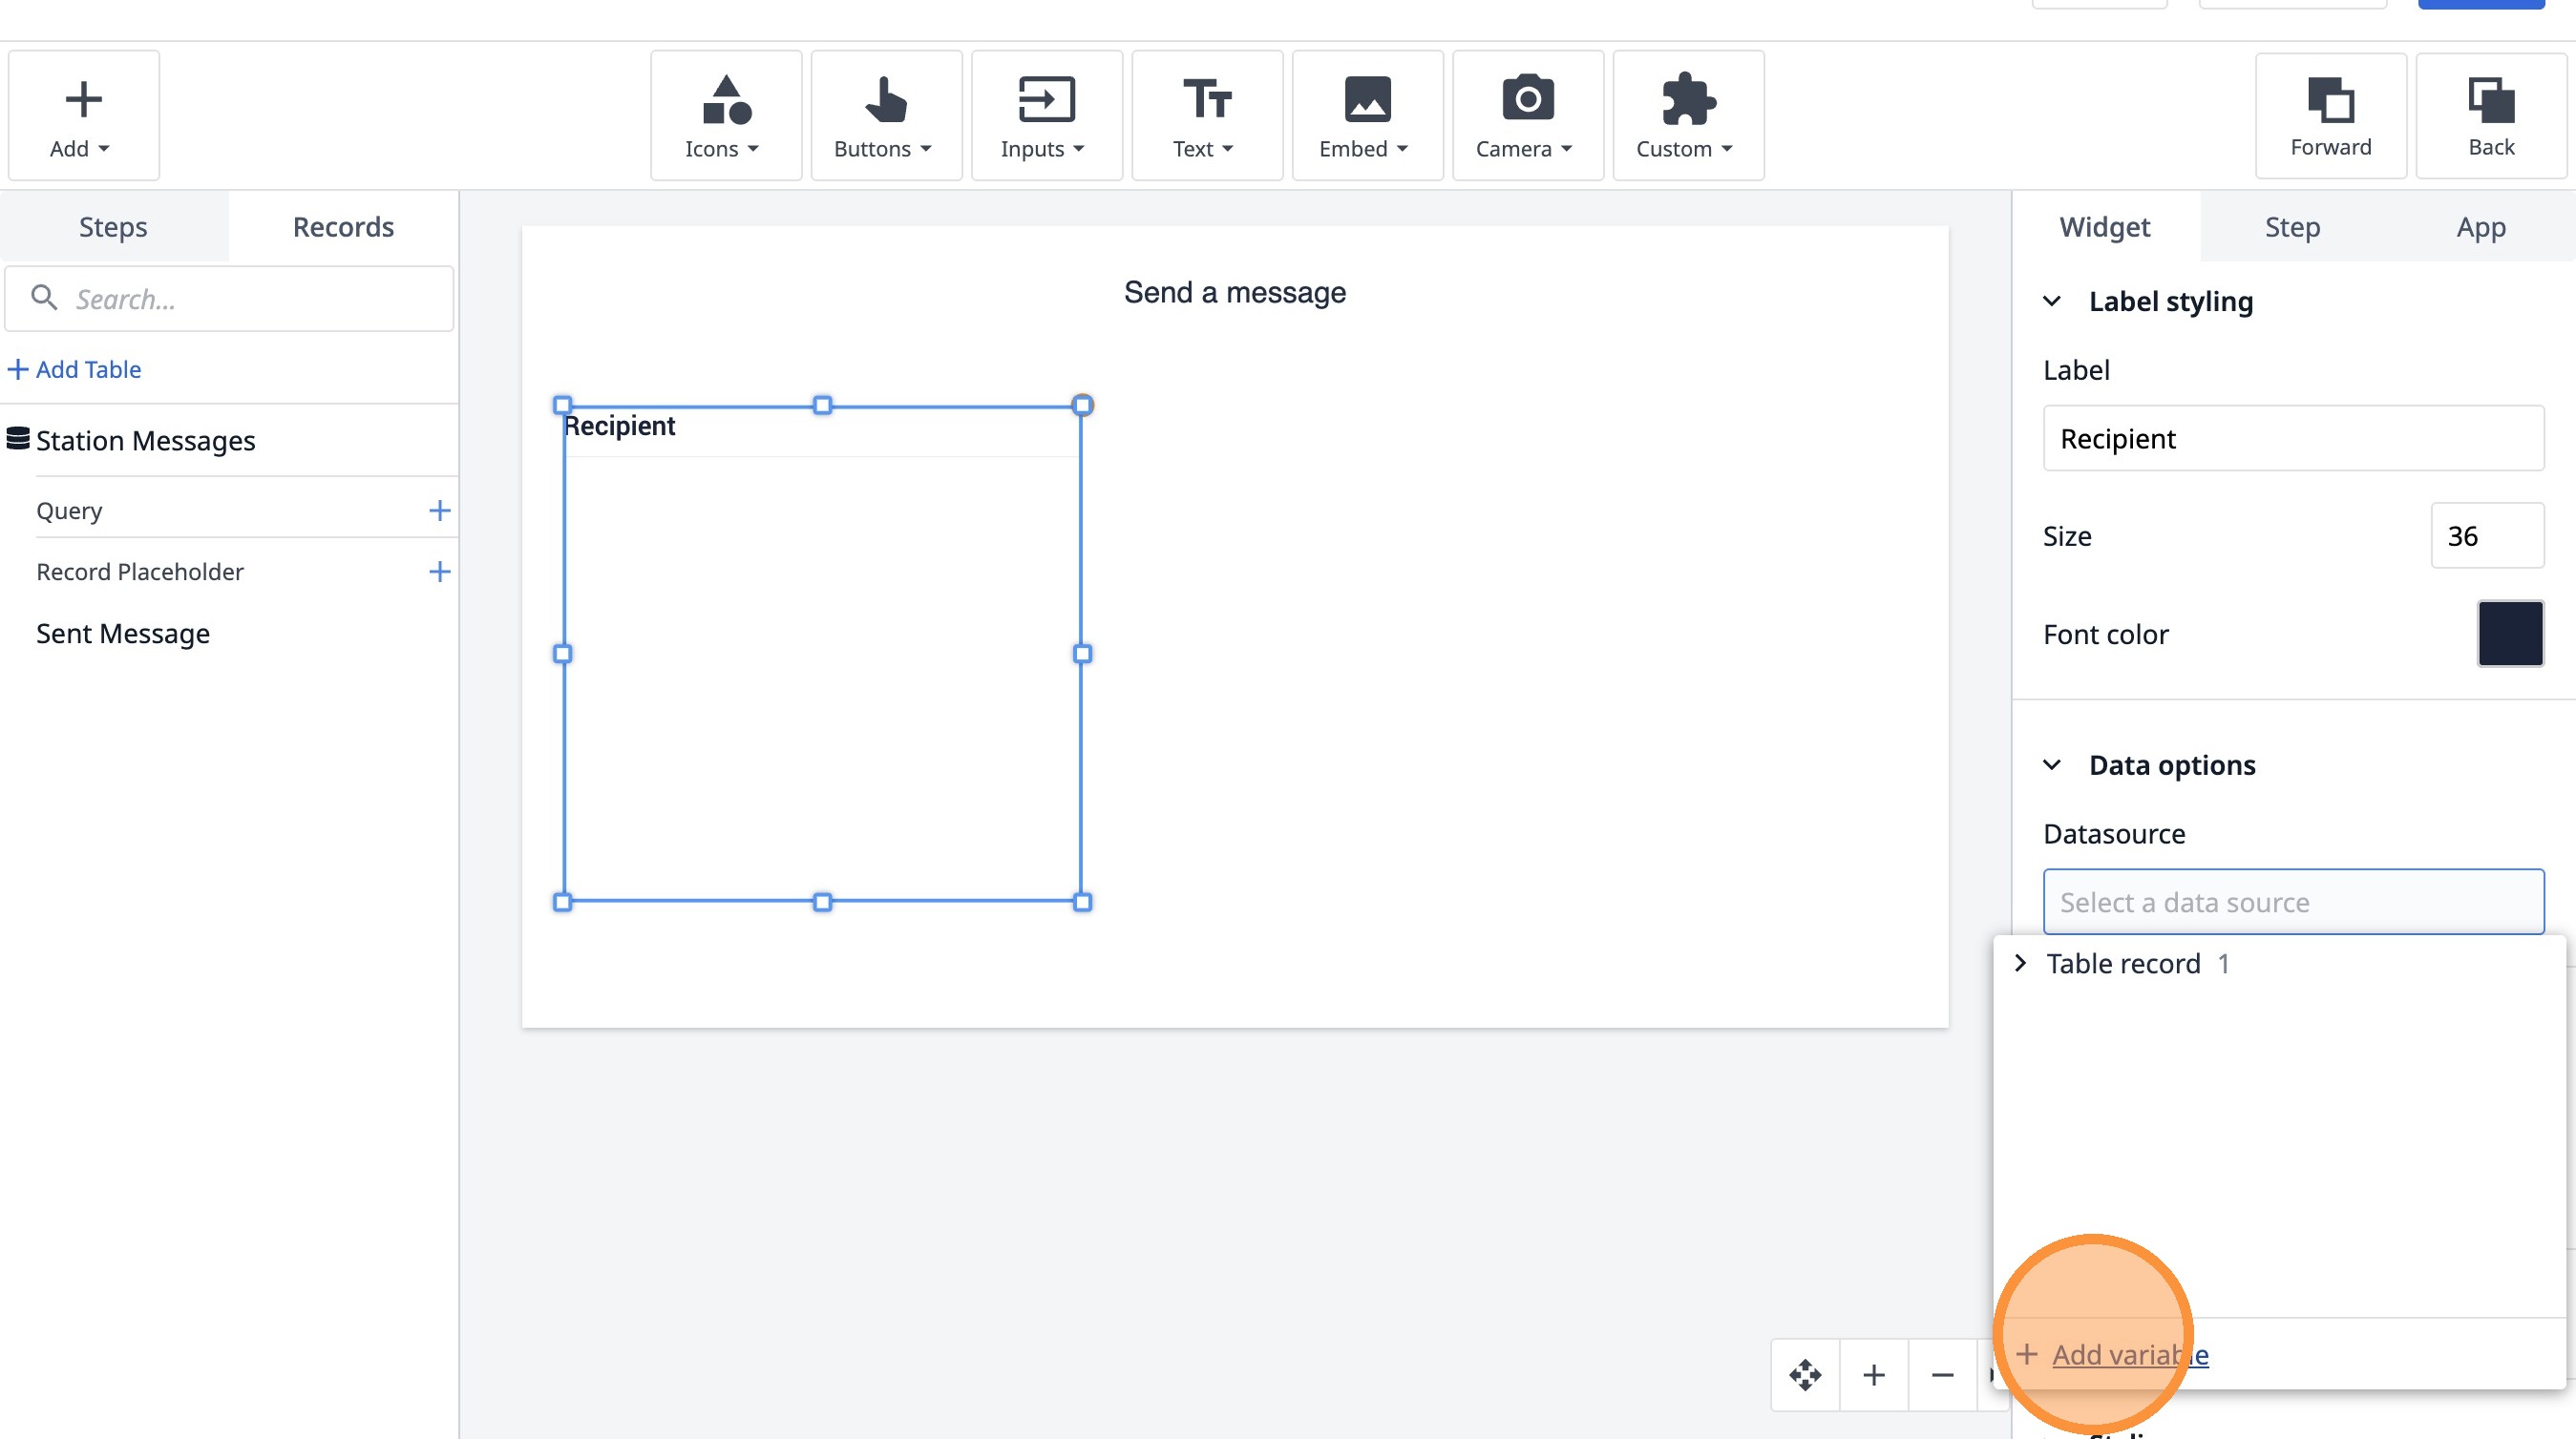Open the Embed widget menu

1366,115
